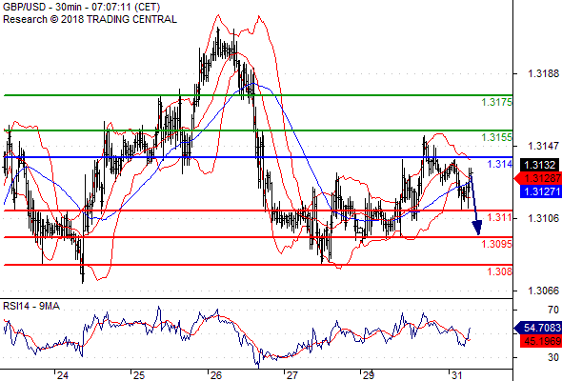The height and width of the screenshot is (381, 562).
Task: Select the 1.3175 green resistance label
Action: (497, 102)
